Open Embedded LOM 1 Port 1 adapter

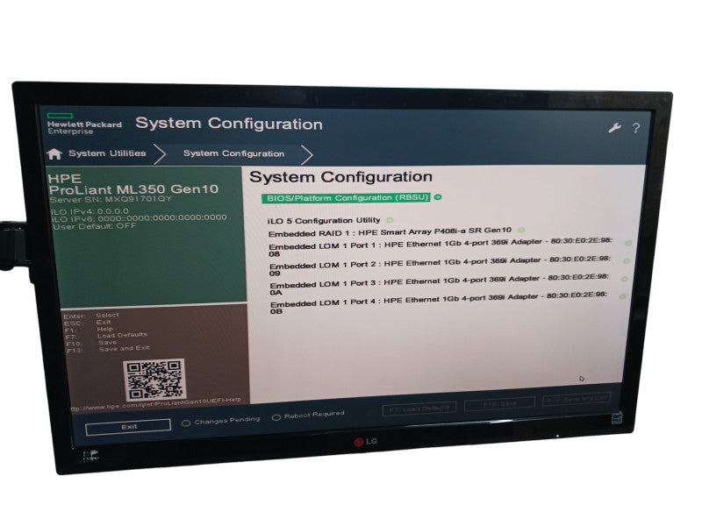441,247
